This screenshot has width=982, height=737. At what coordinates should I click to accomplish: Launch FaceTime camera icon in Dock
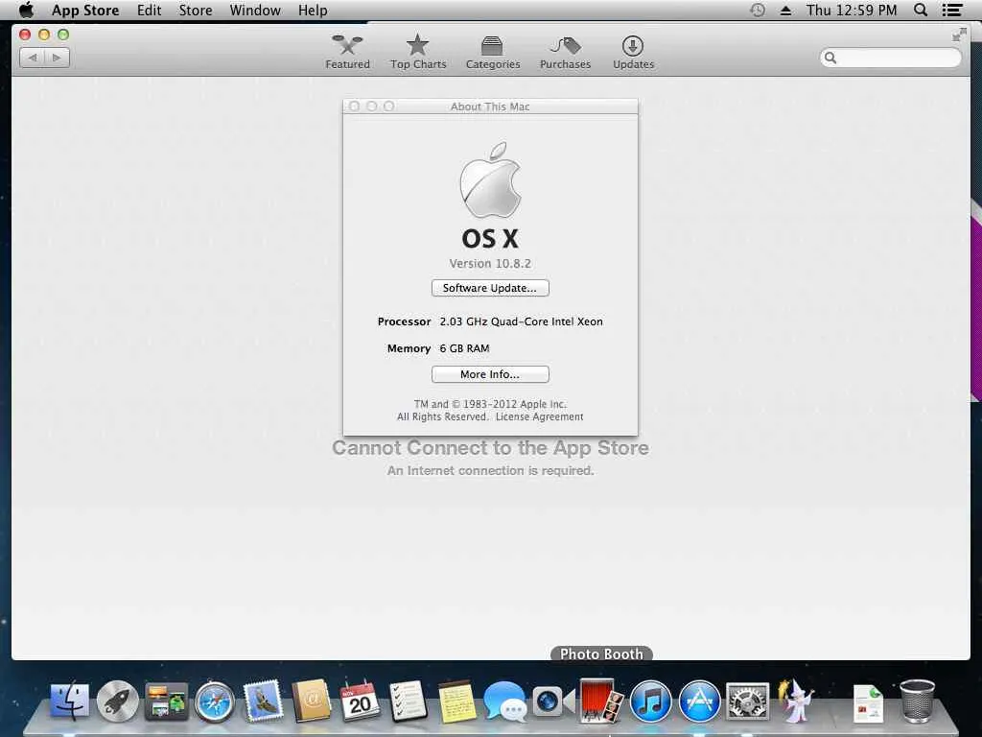[x=553, y=701]
